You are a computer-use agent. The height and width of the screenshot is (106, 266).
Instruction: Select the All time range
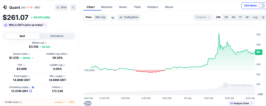(247, 17)
